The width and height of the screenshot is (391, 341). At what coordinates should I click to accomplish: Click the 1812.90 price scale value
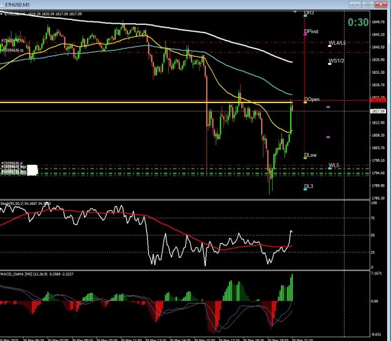(378, 122)
